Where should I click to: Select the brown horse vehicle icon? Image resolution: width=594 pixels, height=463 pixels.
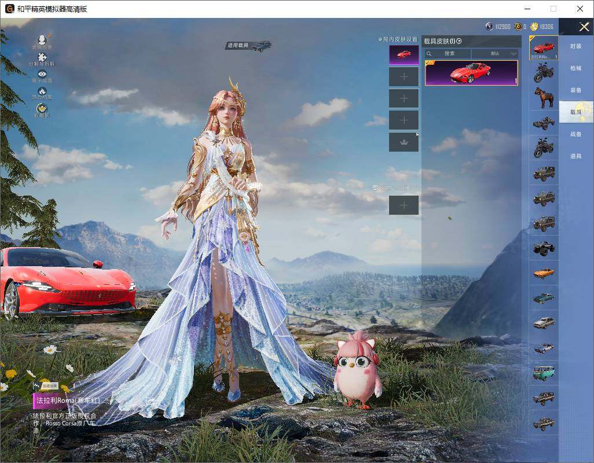(x=544, y=97)
